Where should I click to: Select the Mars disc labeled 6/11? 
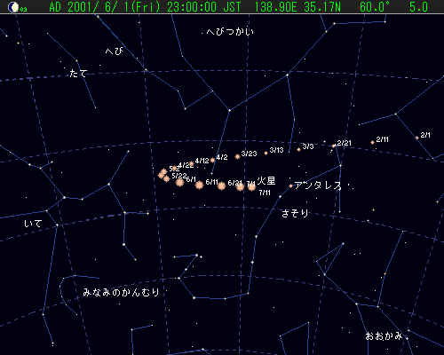[x=200, y=185]
